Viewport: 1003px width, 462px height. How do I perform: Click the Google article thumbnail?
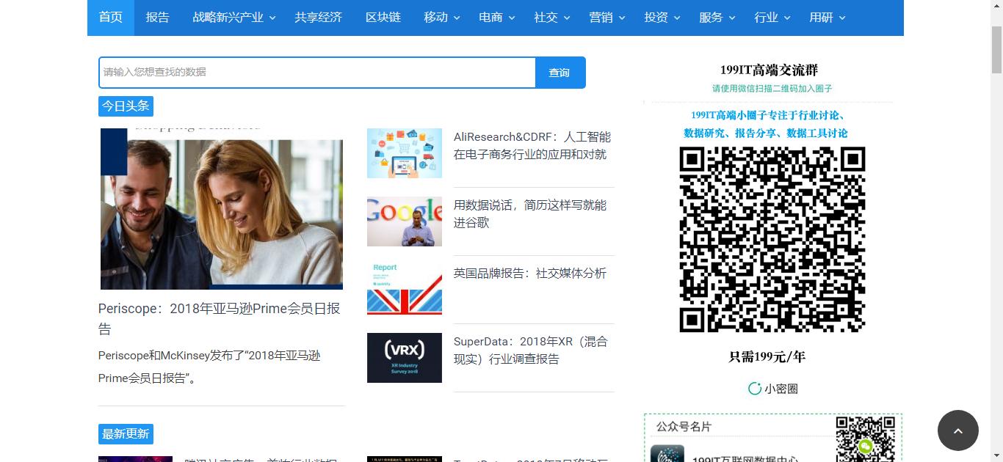[x=404, y=221]
